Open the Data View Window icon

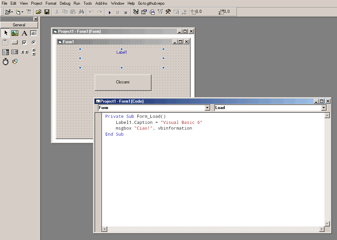tap(176, 12)
